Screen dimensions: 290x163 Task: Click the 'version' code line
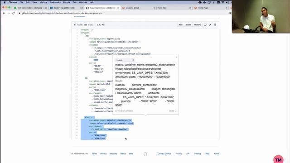tap(87, 30)
